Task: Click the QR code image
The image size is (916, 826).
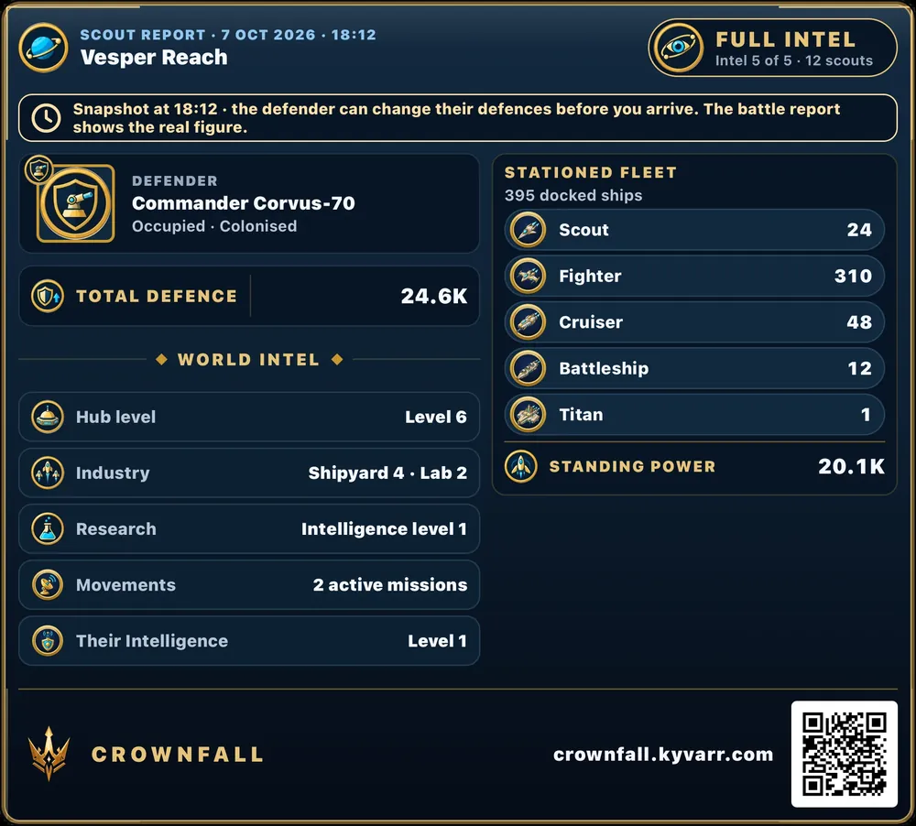Action: click(845, 754)
